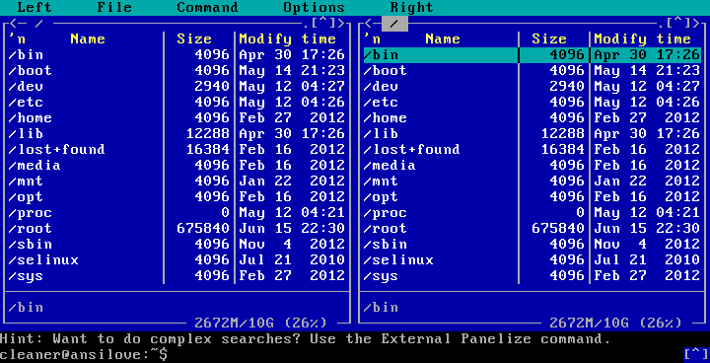Viewport: 710px width, 363px height.
Task: Click left panel history forward arrow
Action: tap(341, 23)
